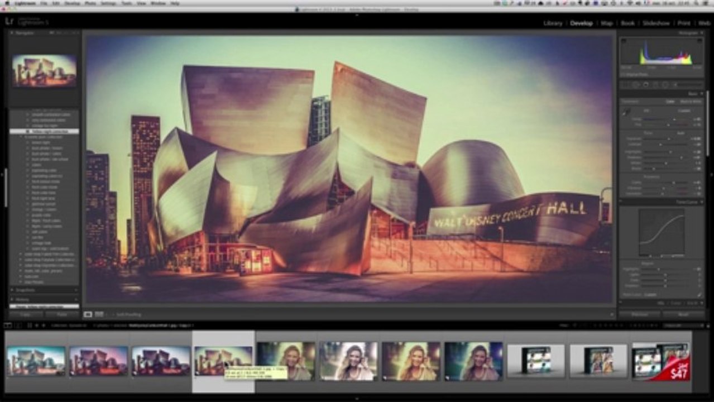This screenshot has width=714, height=402.
Task: Clear history with the X icon
Action: coord(75,299)
